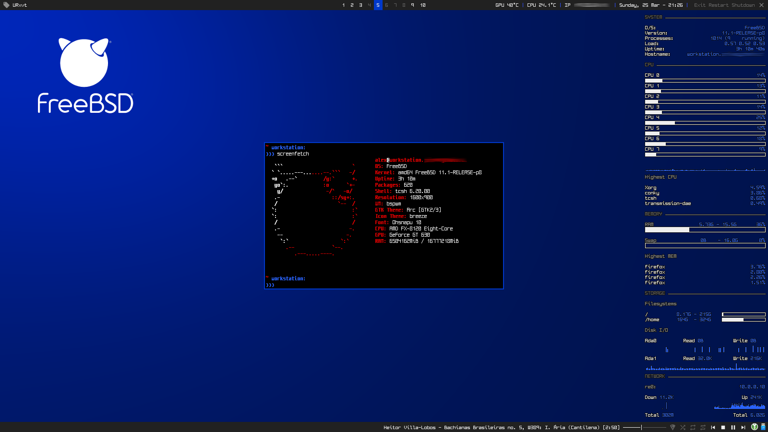Click the "WM: bspwm" line in the terminal

tap(388, 204)
